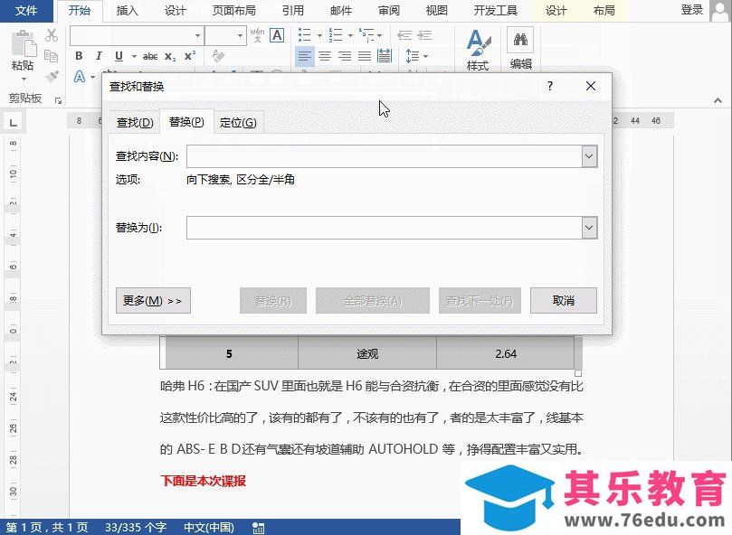Click the line spacing icon
The height and width of the screenshot is (535, 732).
413,56
